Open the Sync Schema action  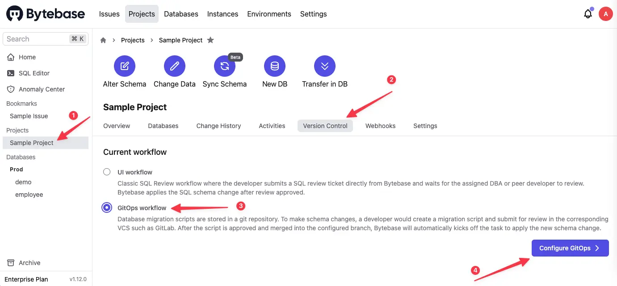pyautogui.click(x=225, y=66)
